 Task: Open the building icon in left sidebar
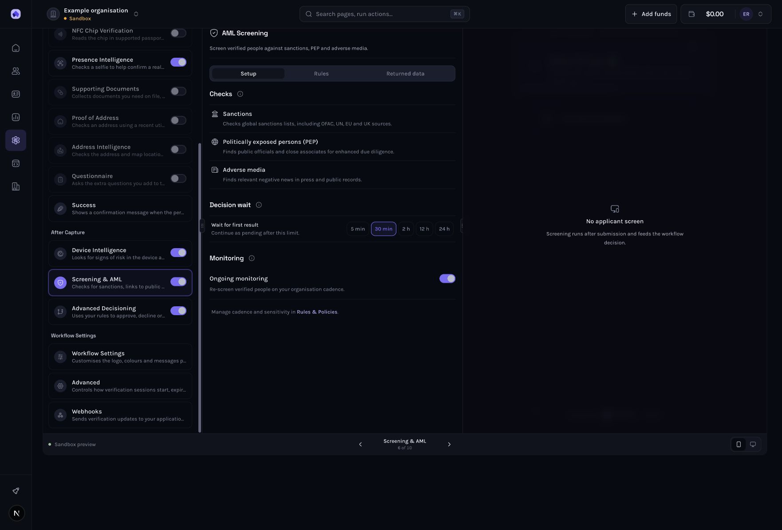(x=16, y=186)
